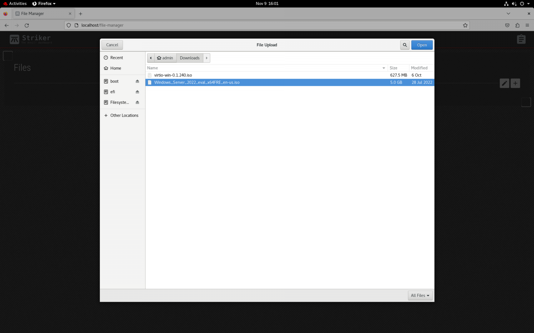Select virtio-win-0.1.240.iso file

tap(173, 75)
